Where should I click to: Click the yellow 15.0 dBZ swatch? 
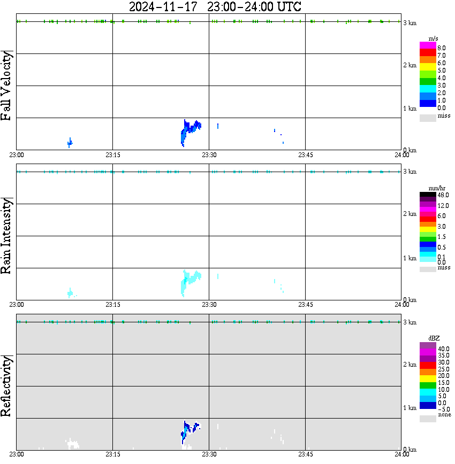point(428,379)
